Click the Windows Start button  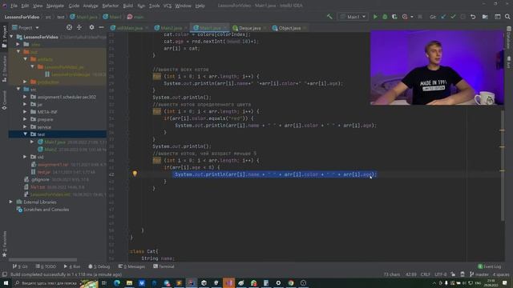point(6,282)
